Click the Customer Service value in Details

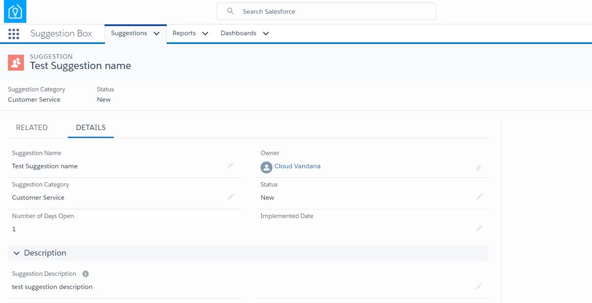coord(38,198)
